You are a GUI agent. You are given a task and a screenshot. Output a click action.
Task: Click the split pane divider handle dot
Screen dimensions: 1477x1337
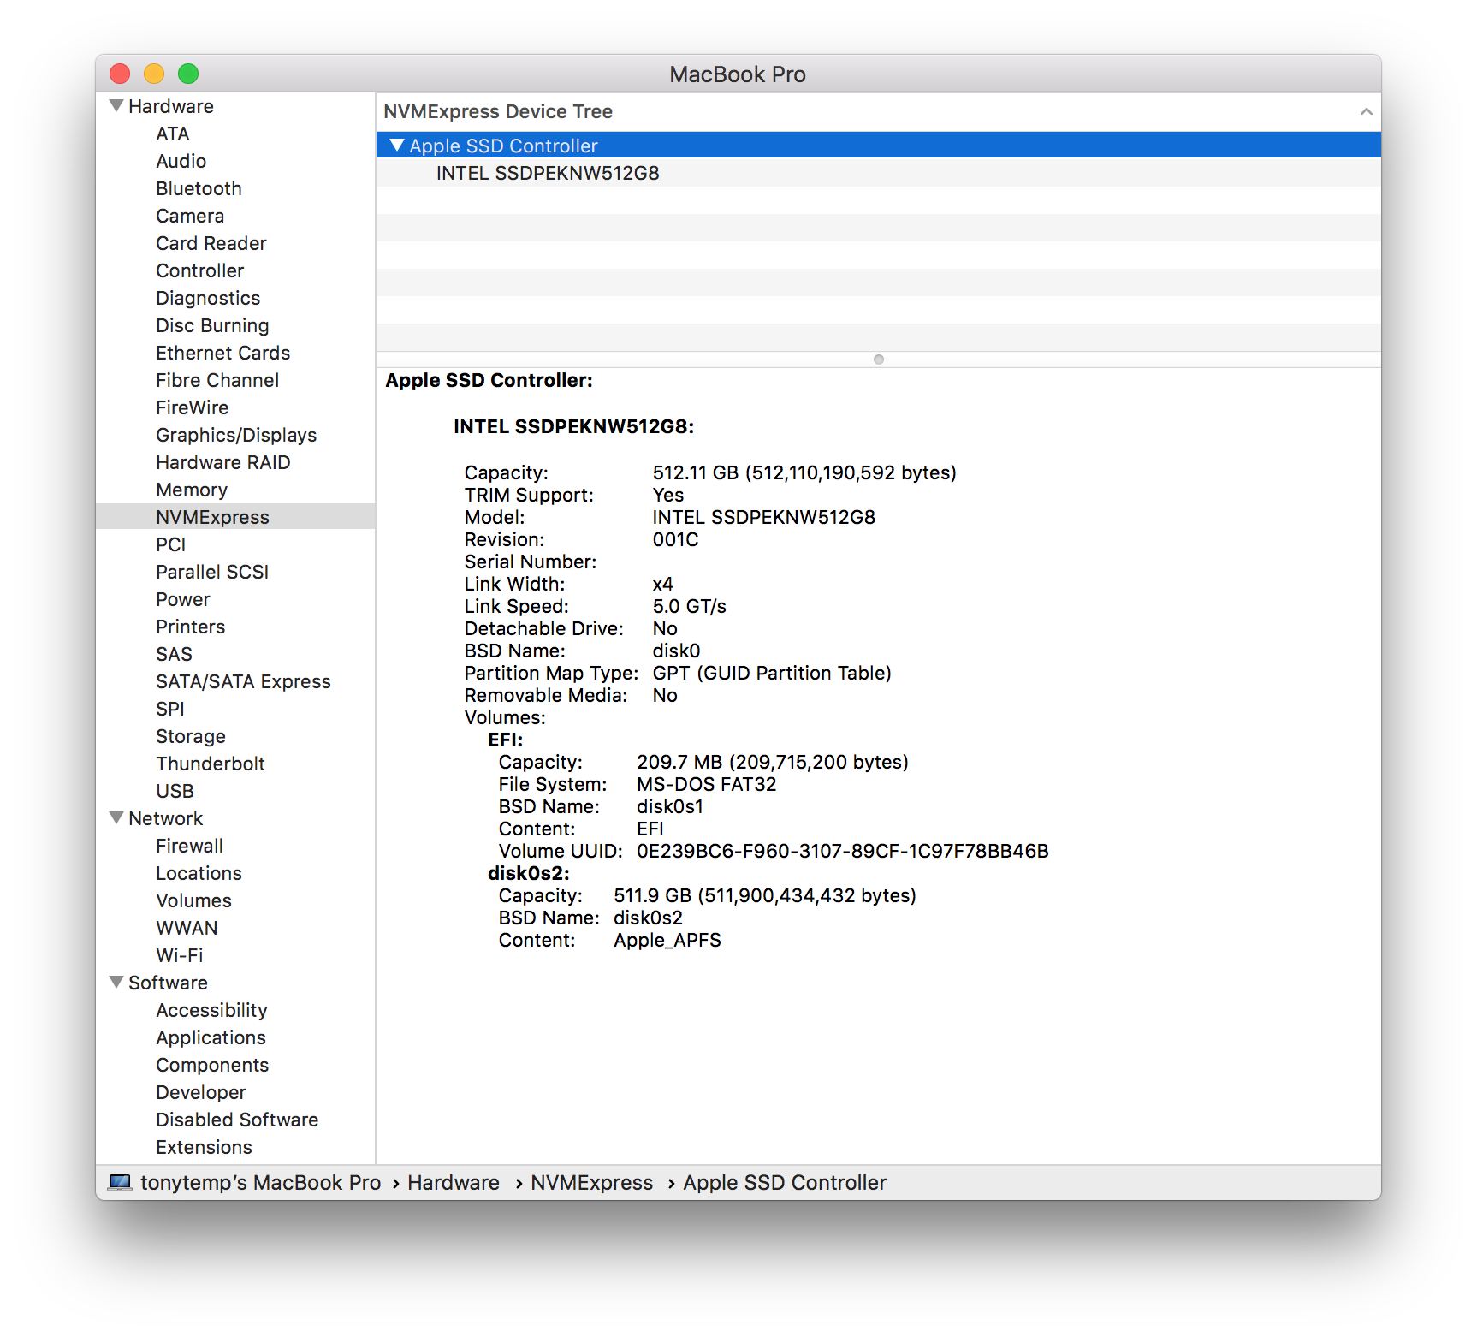click(878, 360)
